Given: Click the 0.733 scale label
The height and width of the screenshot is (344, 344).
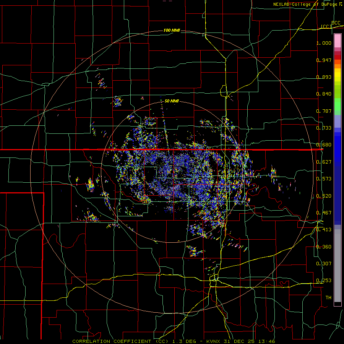Looking at the screenshot, I should tap(324, 128).
